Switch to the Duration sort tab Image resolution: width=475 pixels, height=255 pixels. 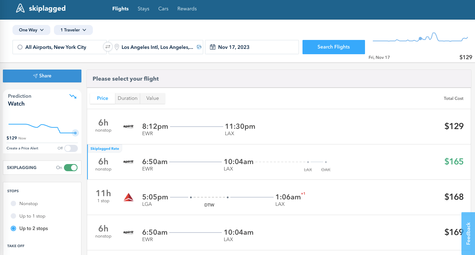coord(127,98)
